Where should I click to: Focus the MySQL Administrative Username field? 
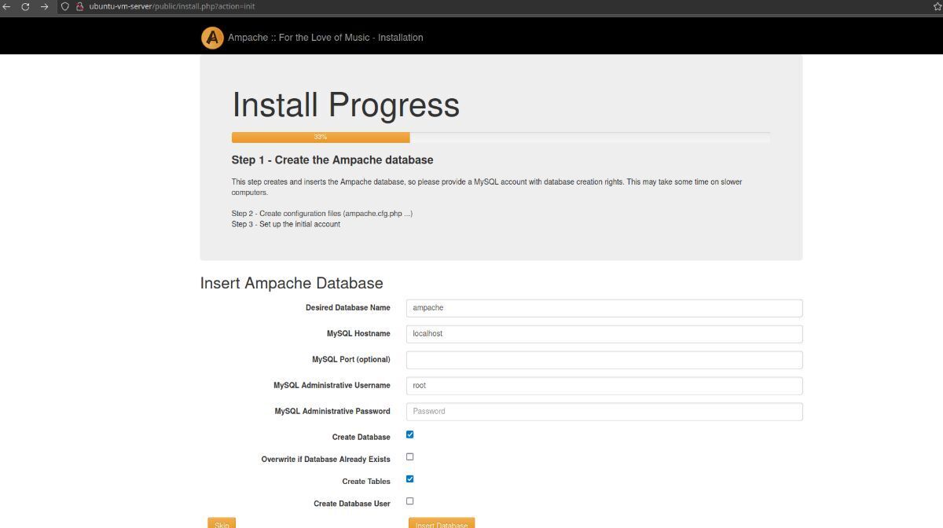[x=604, y=386]
